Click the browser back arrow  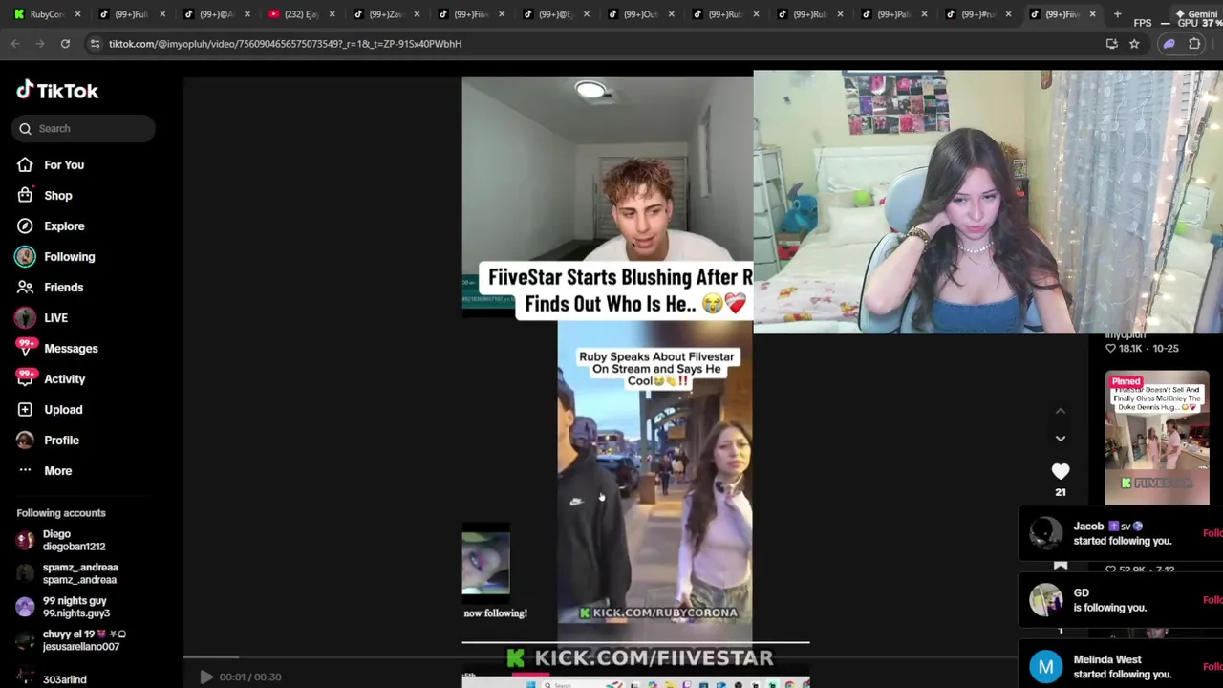tap(15, 44)
